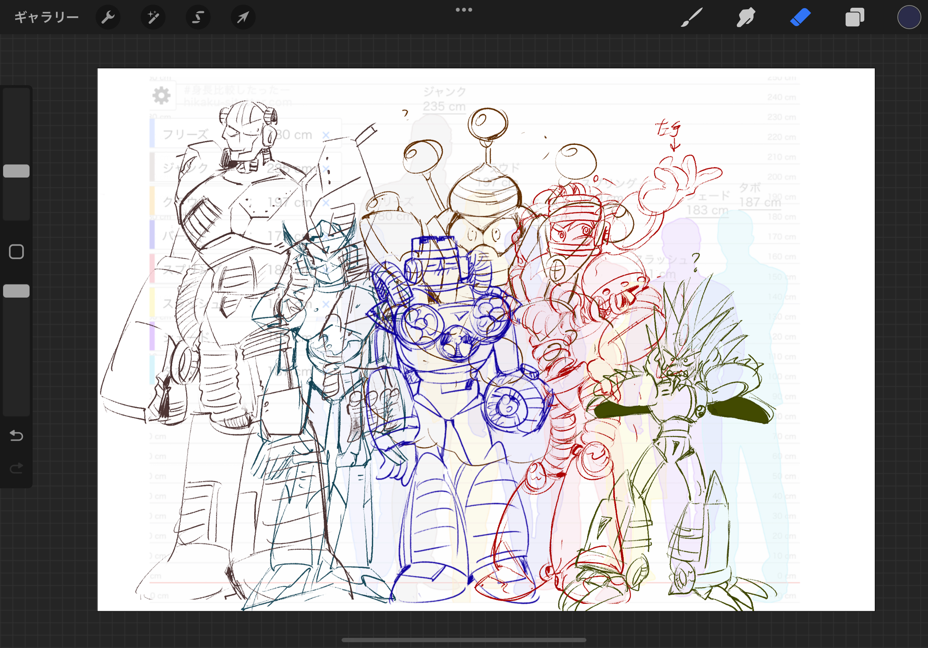Select the Brush paint tool
Viewport: 928px width, 648px height.
pyautogui.click(x=692, y=17)
